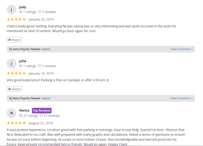Click the star icon beside Julia's ratings count
203x146 pixels.
click(21, 66)
